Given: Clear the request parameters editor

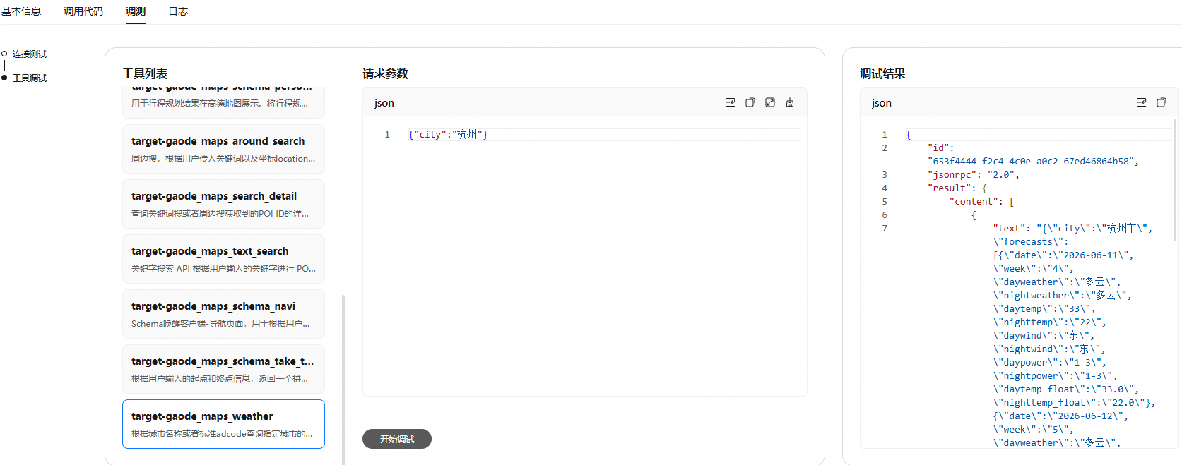Looking at the screenshot, I should pos(790,102).
